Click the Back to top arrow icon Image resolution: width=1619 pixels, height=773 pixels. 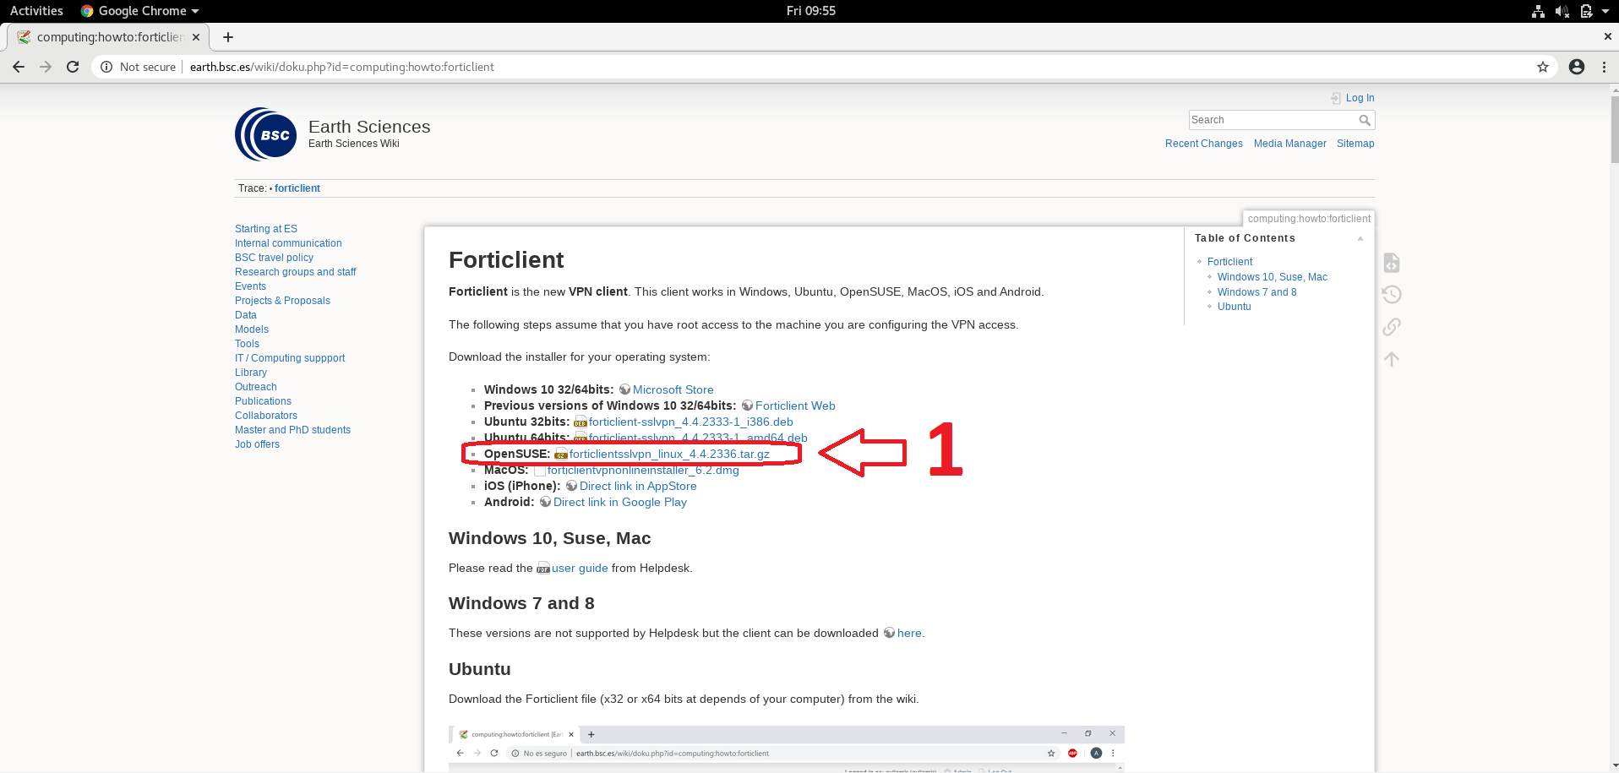click(x=1392, y=359)
